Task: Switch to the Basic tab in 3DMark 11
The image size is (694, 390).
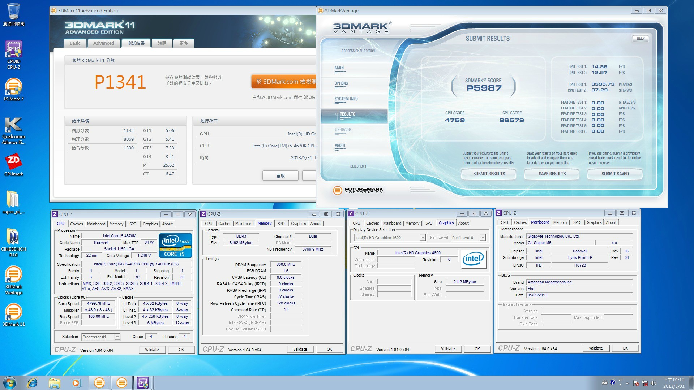Action: point(75,43)
